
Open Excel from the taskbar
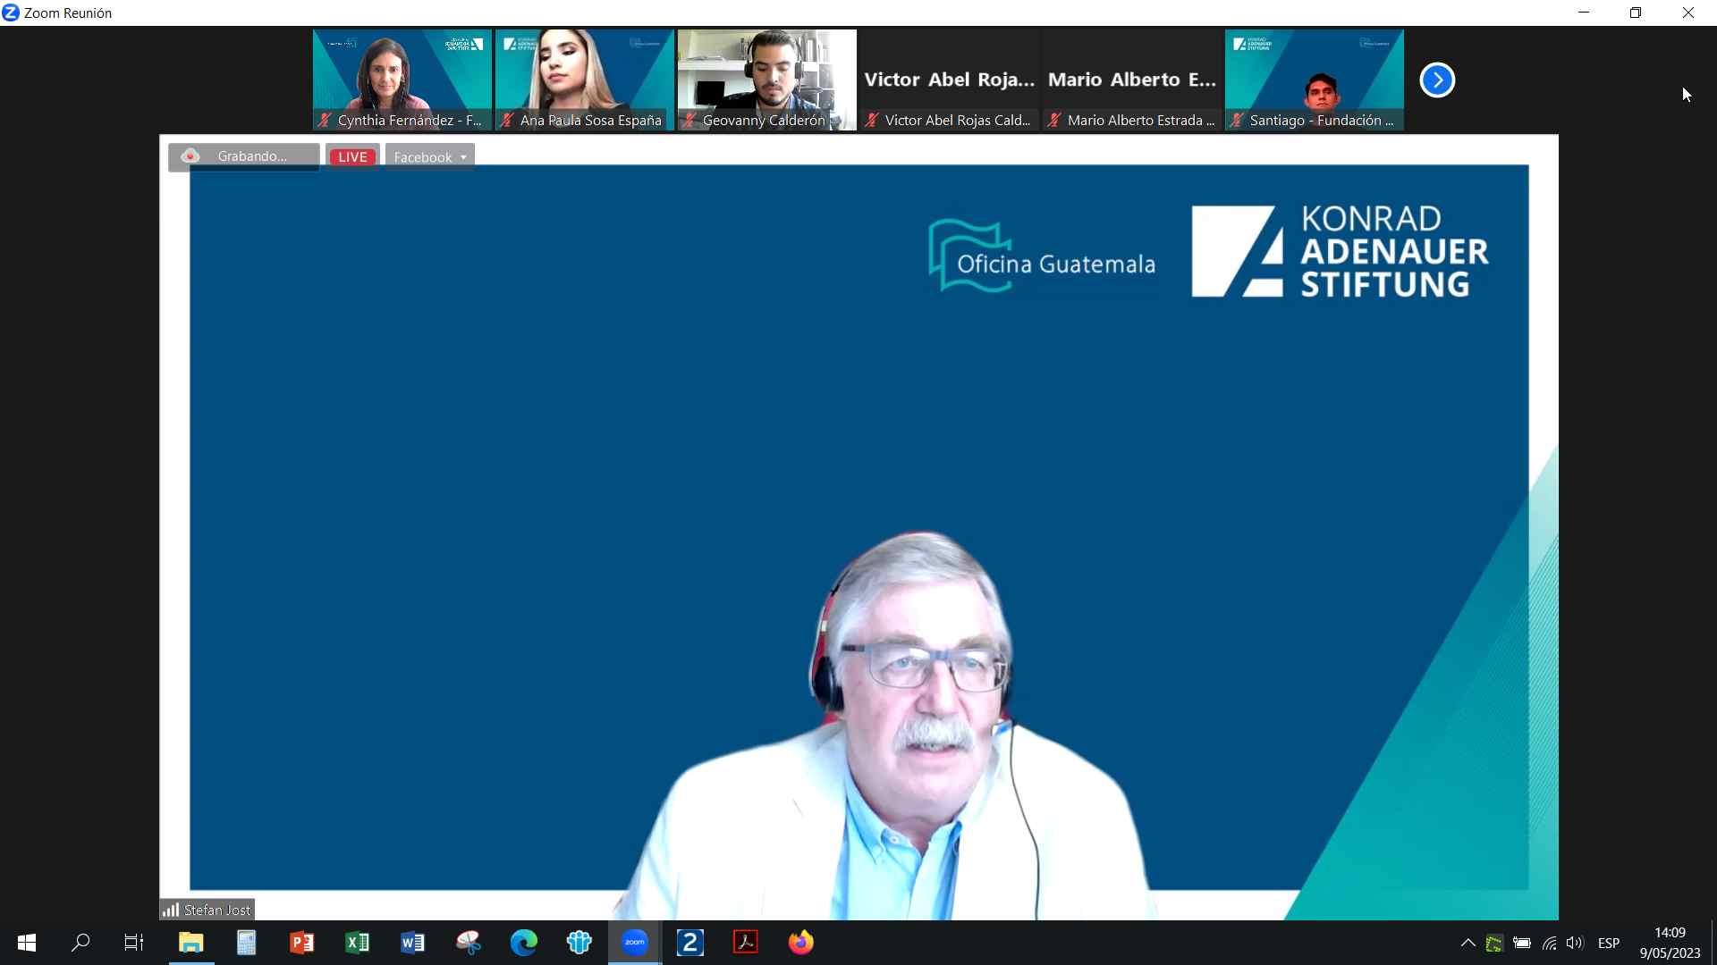click(x=357, y=943)
